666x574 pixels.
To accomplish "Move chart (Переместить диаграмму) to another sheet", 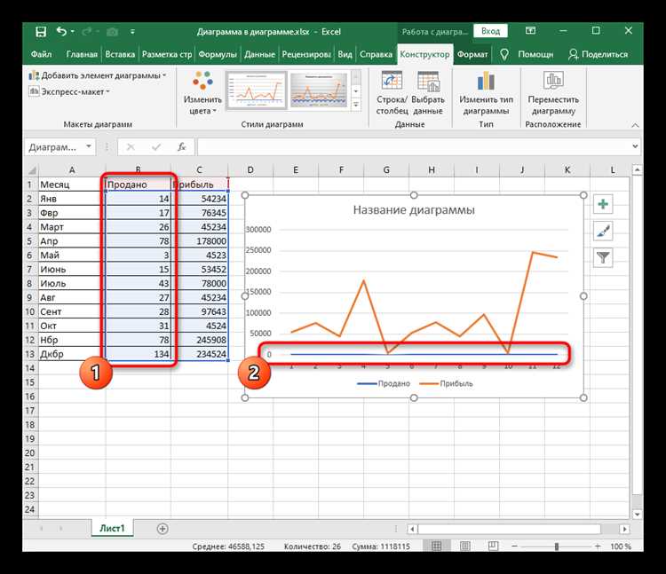I will point(553,93).
